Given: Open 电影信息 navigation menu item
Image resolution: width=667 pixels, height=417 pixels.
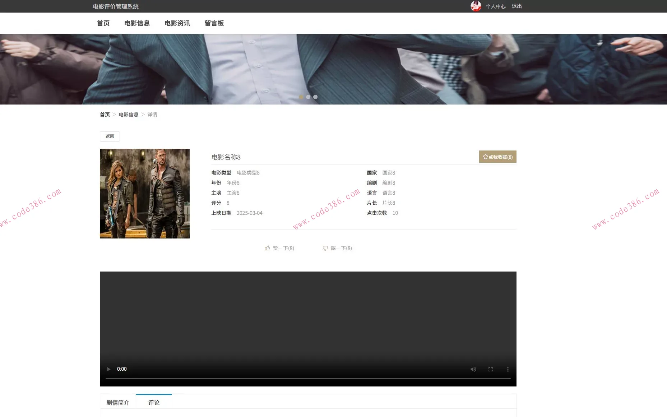Looking at the screenshot, I should [x=137, y=23].
